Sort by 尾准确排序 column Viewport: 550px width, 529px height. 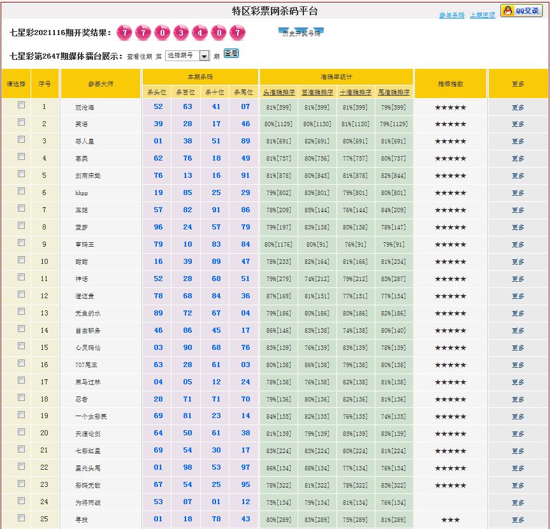[x=394, y=92]
